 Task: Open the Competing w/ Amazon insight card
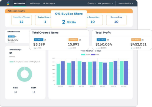tap(21, 20)
